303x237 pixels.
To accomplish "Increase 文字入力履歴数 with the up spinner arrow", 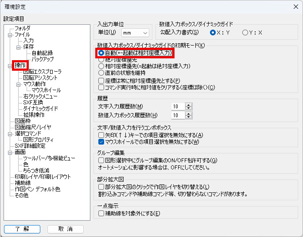I will [188, 104].
